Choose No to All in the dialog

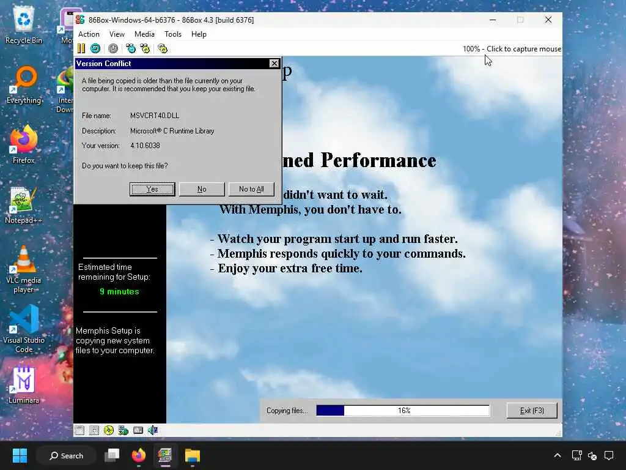pos(251,189)
